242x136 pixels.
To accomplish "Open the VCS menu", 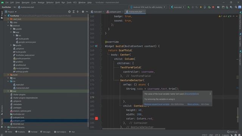I will point(75,3).
